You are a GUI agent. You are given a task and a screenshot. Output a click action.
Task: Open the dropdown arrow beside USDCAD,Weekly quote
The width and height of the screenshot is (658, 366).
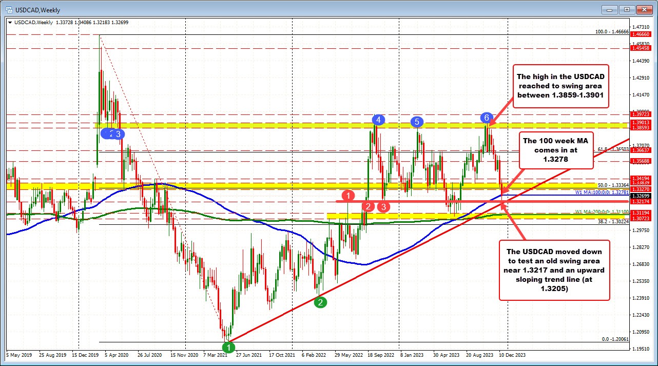[x=10, y=22]
